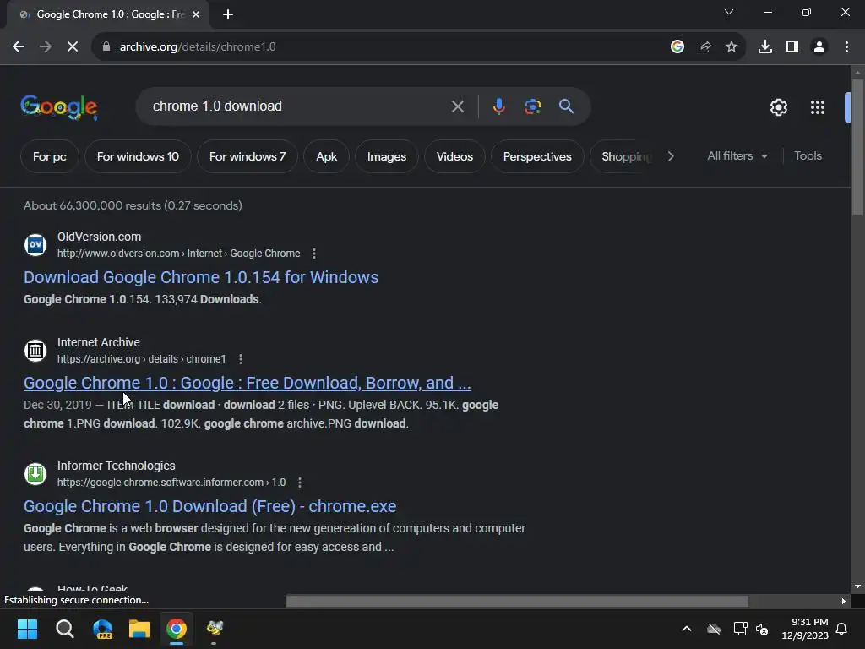Image resolution: width=865 pixels, height=649 pixels.
Task: Open the muted volume icon in tray
Action: pyautogui.click(x=762, y=629)
